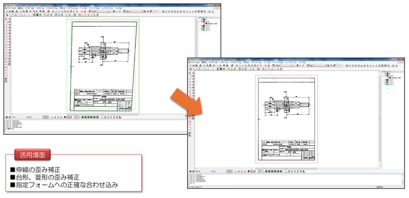409x198 pixels.
Task: Click the Open file icon in the corrected-drawing window
Action: point(193,66)
